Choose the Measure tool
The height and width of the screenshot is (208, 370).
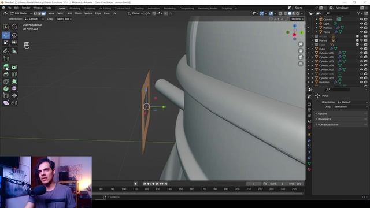pos(14,51)
